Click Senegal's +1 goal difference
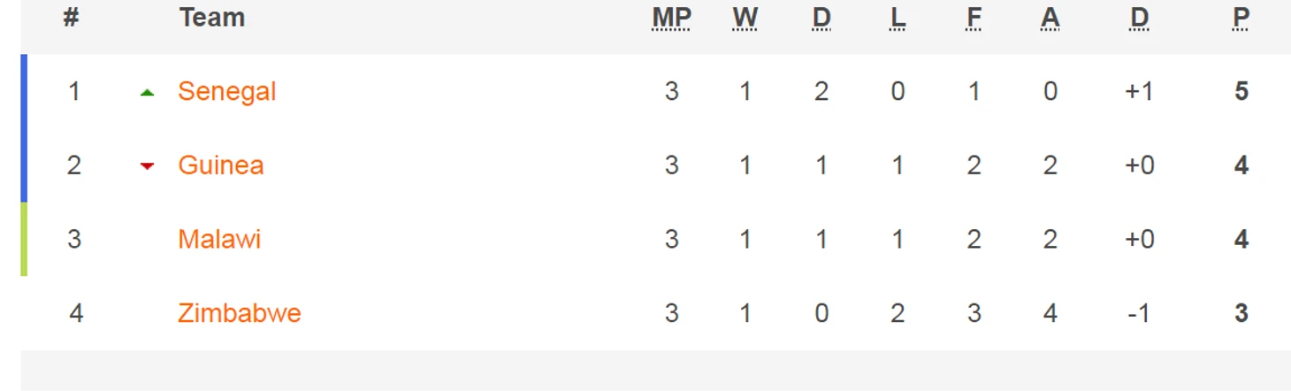 coord(1139,91)
